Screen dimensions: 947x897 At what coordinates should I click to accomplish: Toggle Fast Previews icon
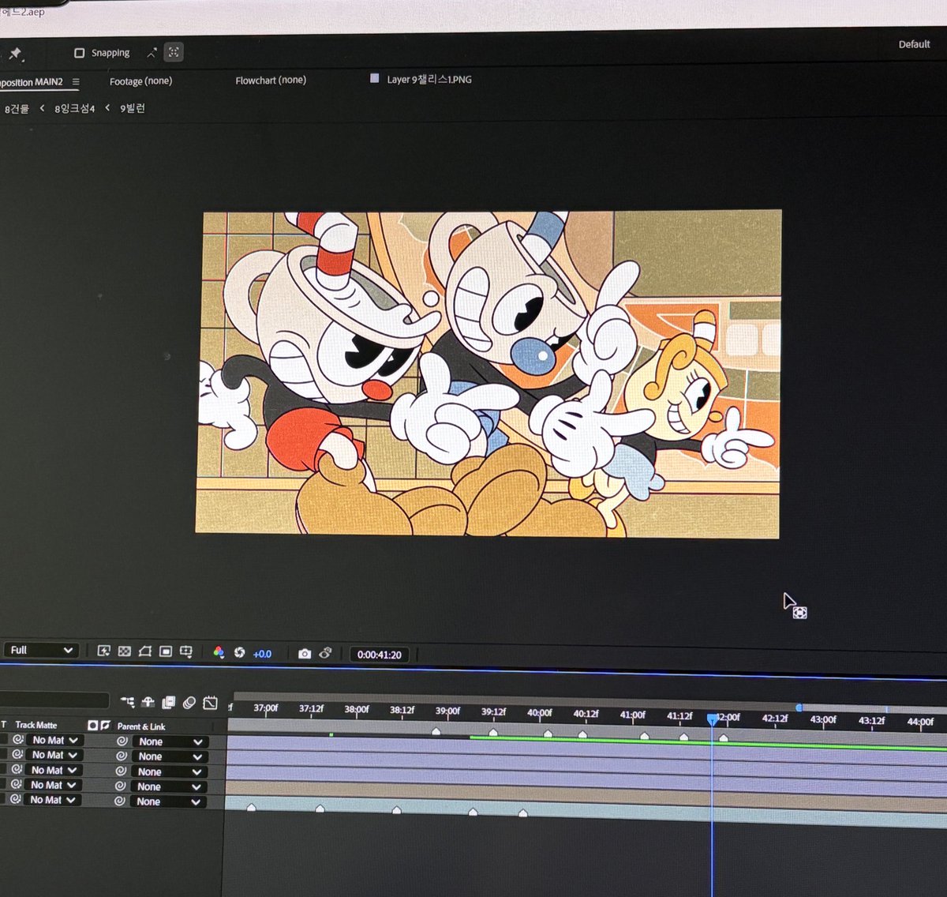[103, 651]
